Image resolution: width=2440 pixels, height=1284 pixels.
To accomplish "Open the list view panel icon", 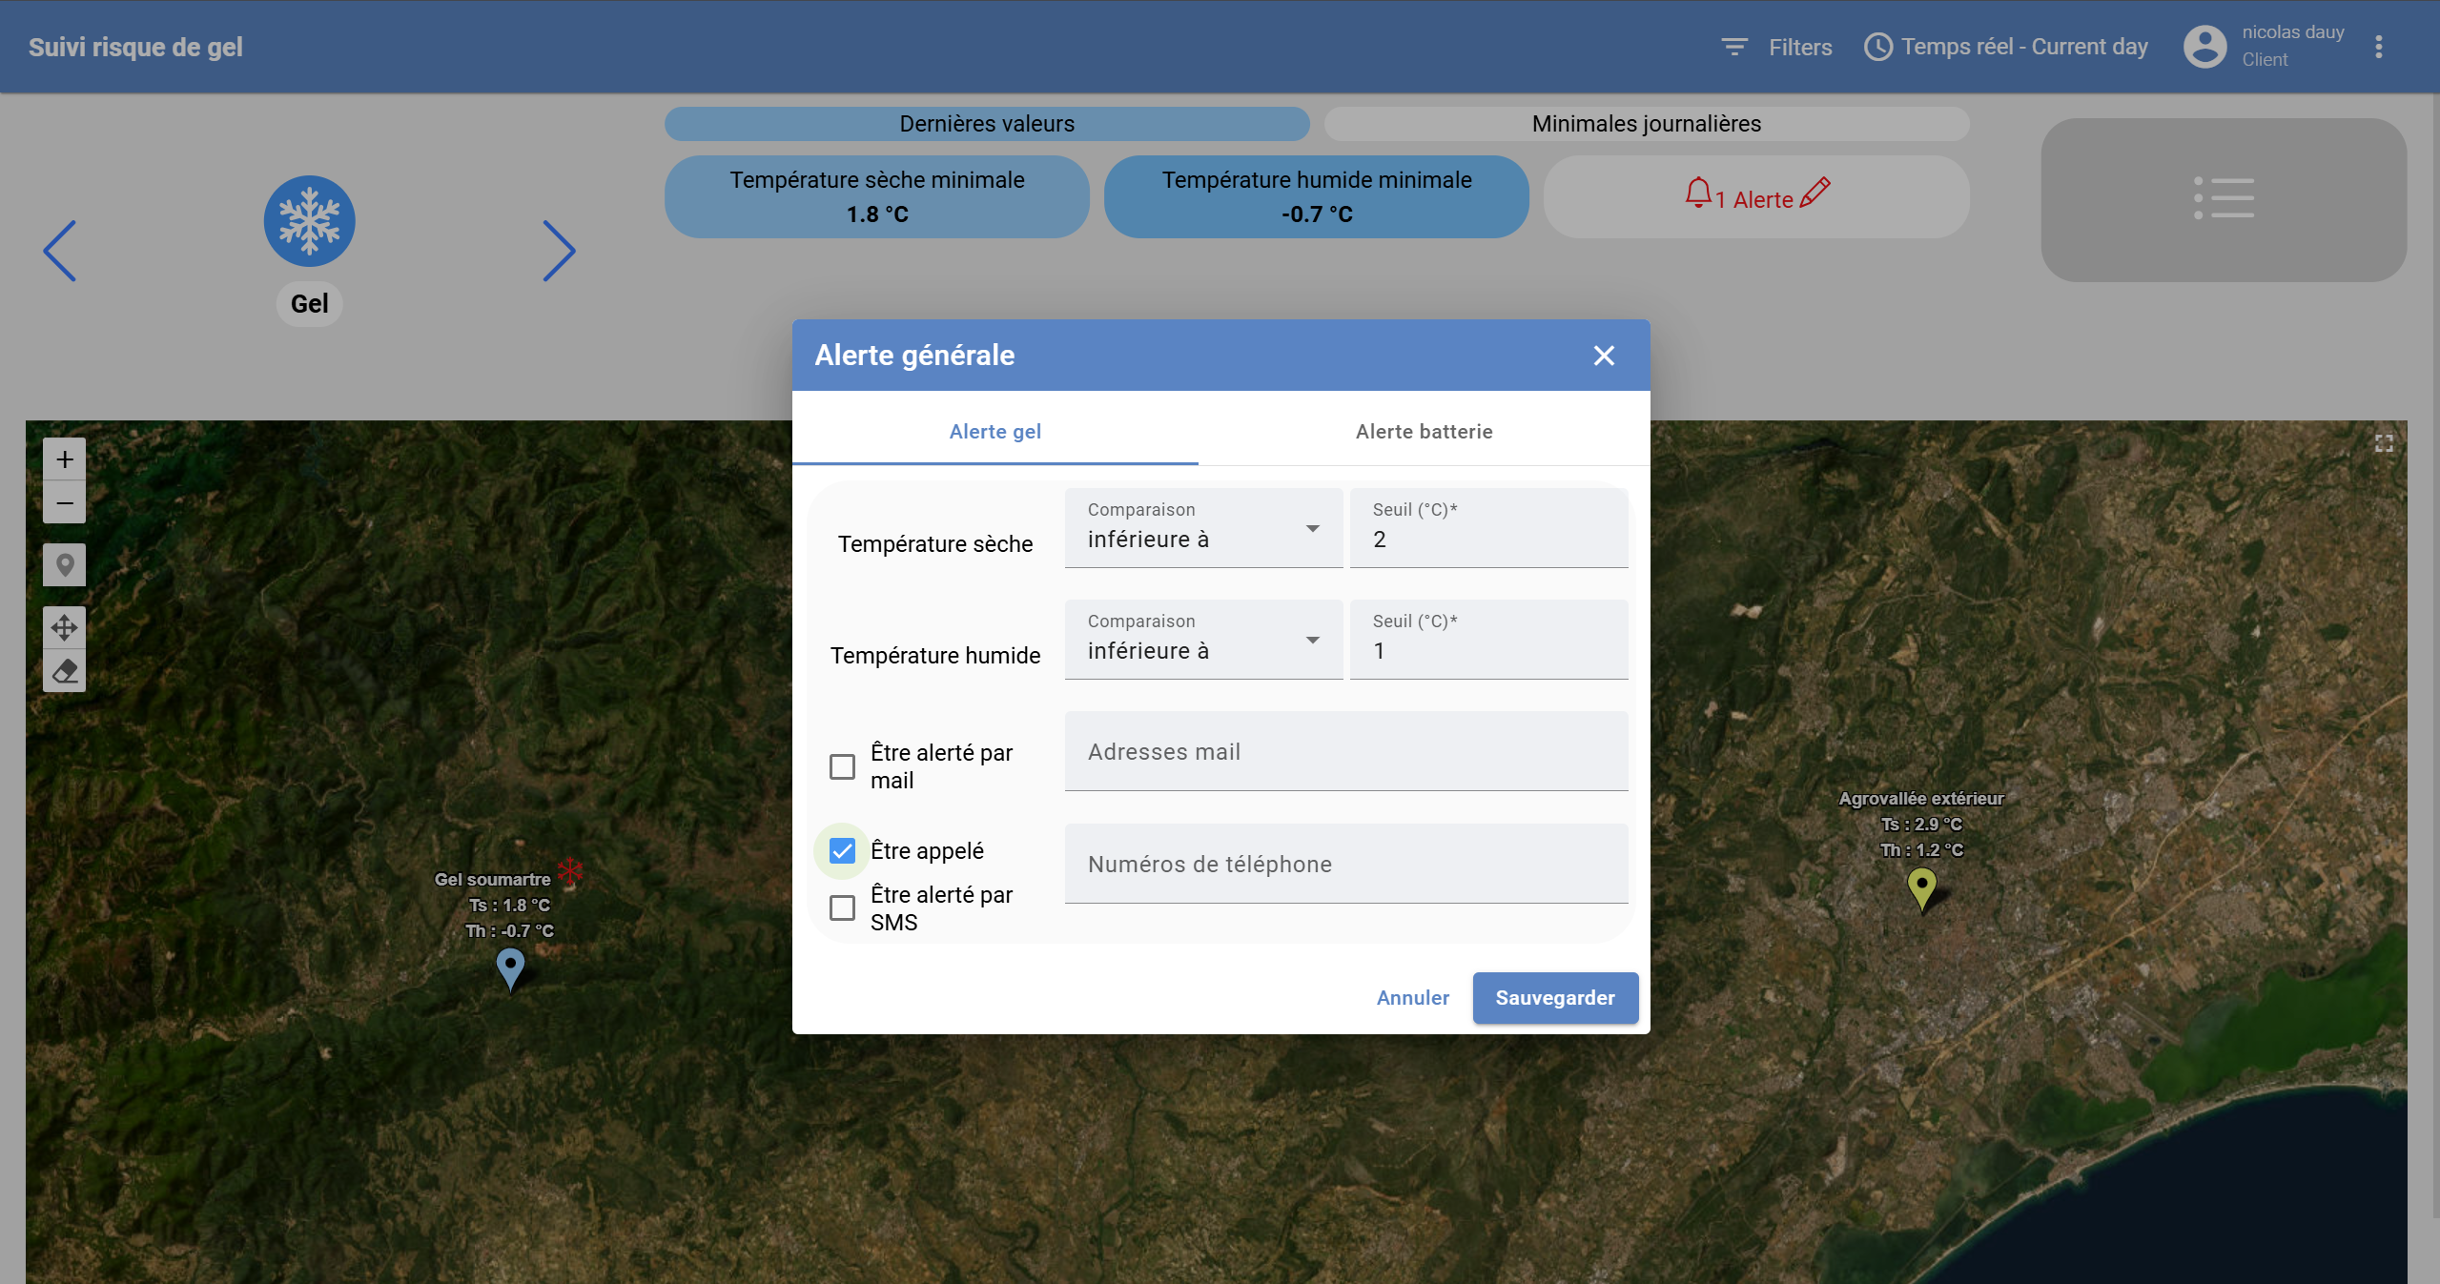I will (2224, 199).
